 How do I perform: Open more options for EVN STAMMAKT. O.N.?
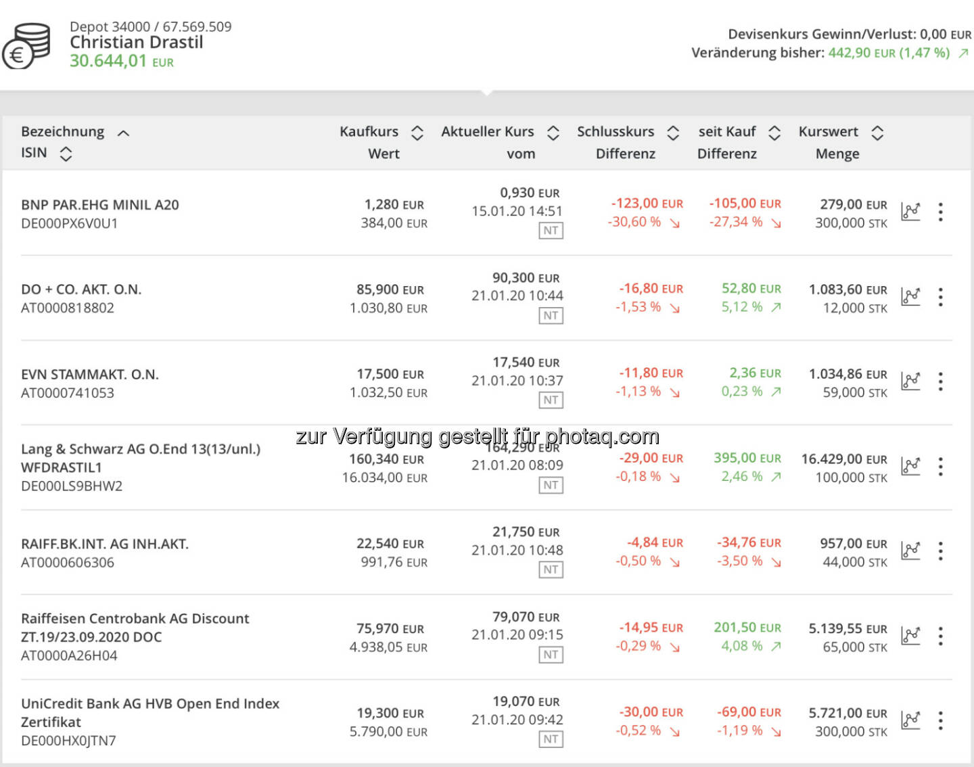click(940, 381)
